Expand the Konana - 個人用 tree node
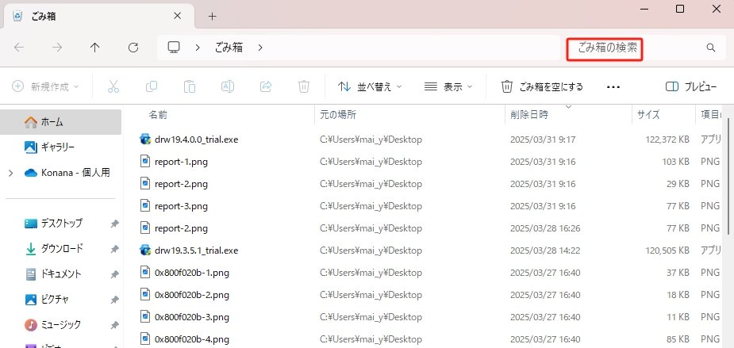Image resolution: width=734 pixels, height=348 pixels. [x=10, y=172]
